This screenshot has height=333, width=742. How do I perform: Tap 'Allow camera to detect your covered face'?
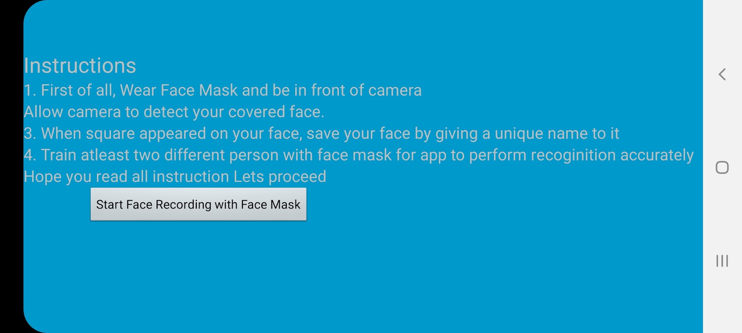(174, 112)
